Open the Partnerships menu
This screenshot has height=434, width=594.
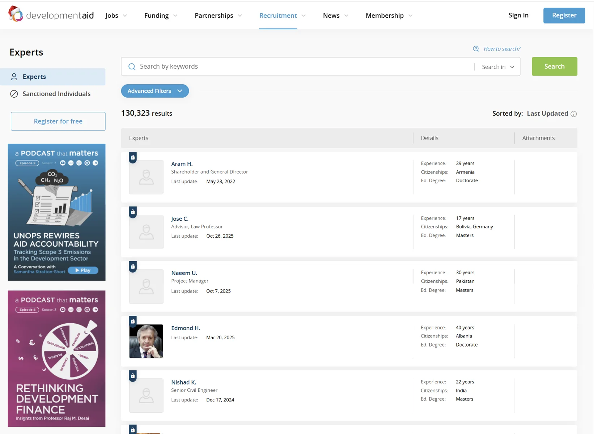[214, 16]
